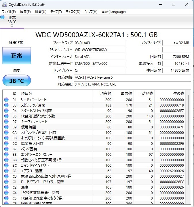This screenshot has width=194, height=207.
Task: Click status orb for C5 代替処理保留中のセクタ数 row
Action: pyautogui.click(x=6, y=198)
